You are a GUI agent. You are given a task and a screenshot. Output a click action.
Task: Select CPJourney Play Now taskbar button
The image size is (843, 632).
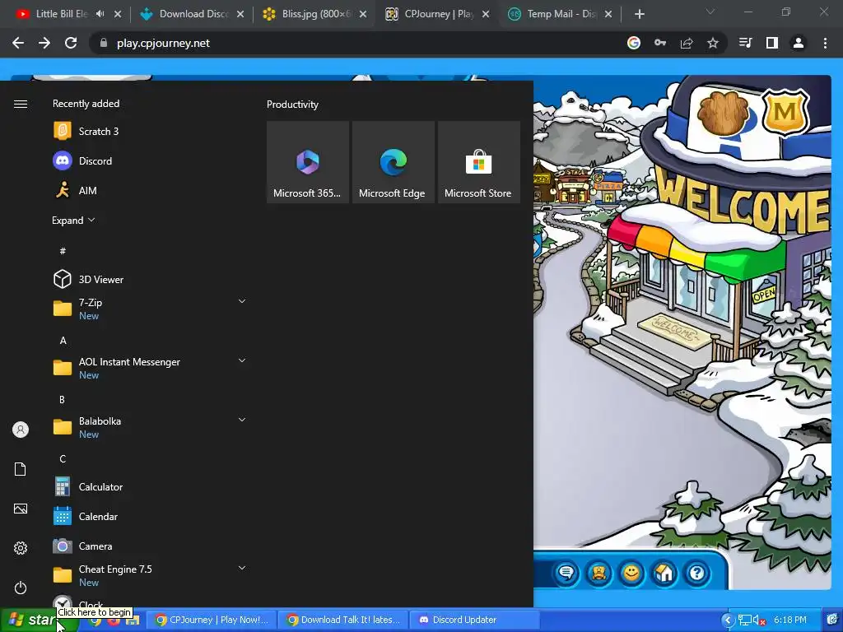click(x=212, y=620)
